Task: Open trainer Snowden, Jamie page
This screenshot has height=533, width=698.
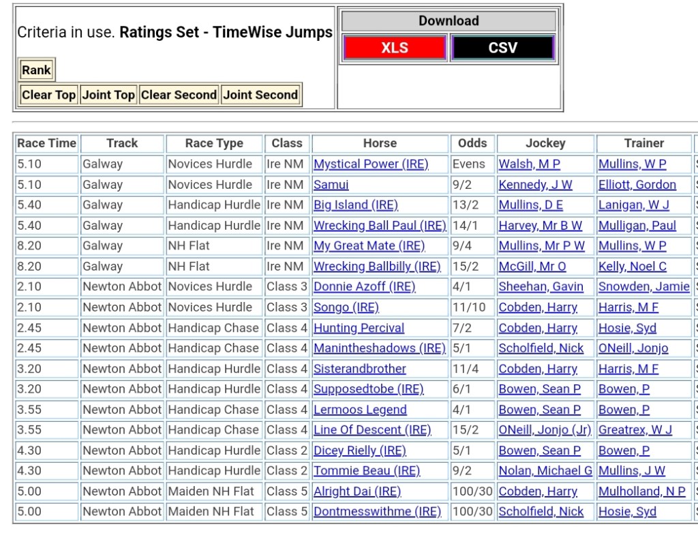Action: 643,287
